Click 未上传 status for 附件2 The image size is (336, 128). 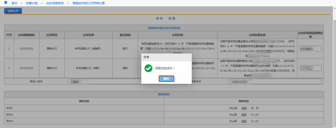pos(255,115)
